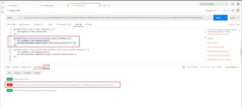Click the snippets panel vertical scrollbar

coord(241,52)
